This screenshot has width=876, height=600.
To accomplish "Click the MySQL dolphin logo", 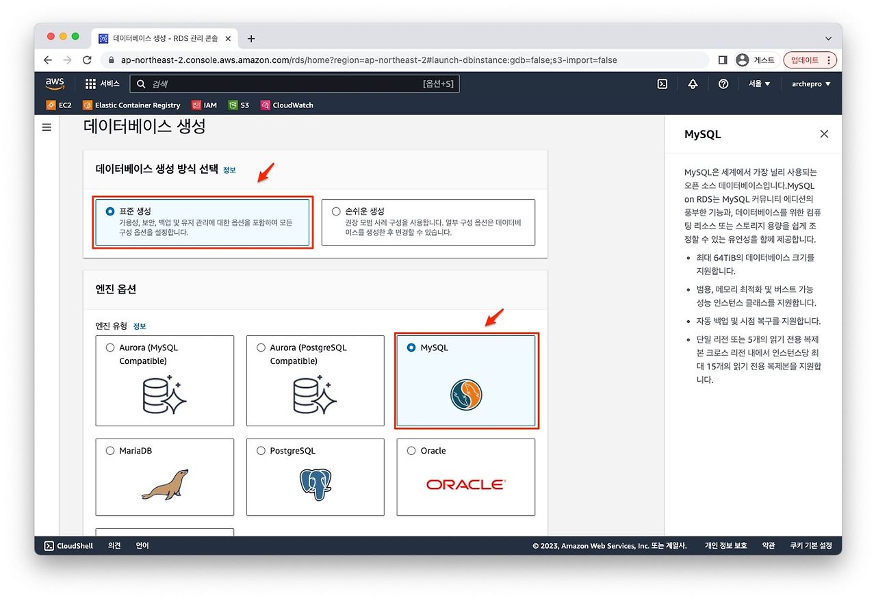I will click(x=466, y=395).
